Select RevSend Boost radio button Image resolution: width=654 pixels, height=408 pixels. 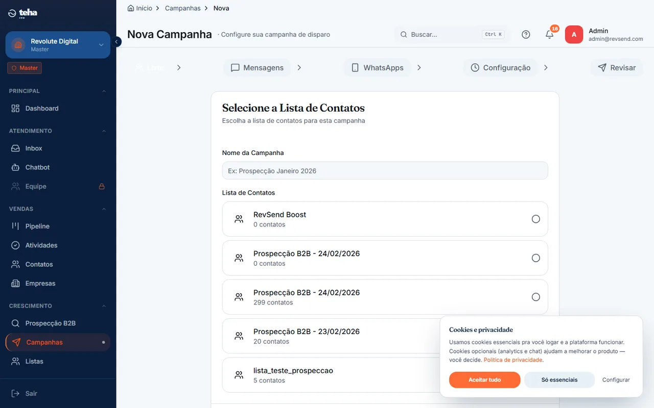535,219
